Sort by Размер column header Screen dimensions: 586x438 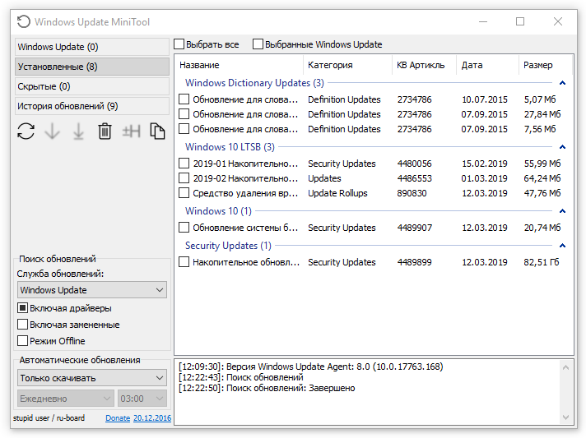tap(546, 65)
